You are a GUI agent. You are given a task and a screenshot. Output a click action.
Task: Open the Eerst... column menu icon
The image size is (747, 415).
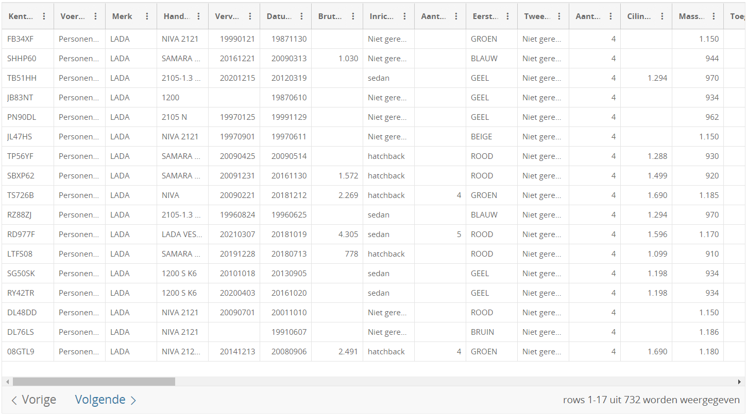coord(507,16)
